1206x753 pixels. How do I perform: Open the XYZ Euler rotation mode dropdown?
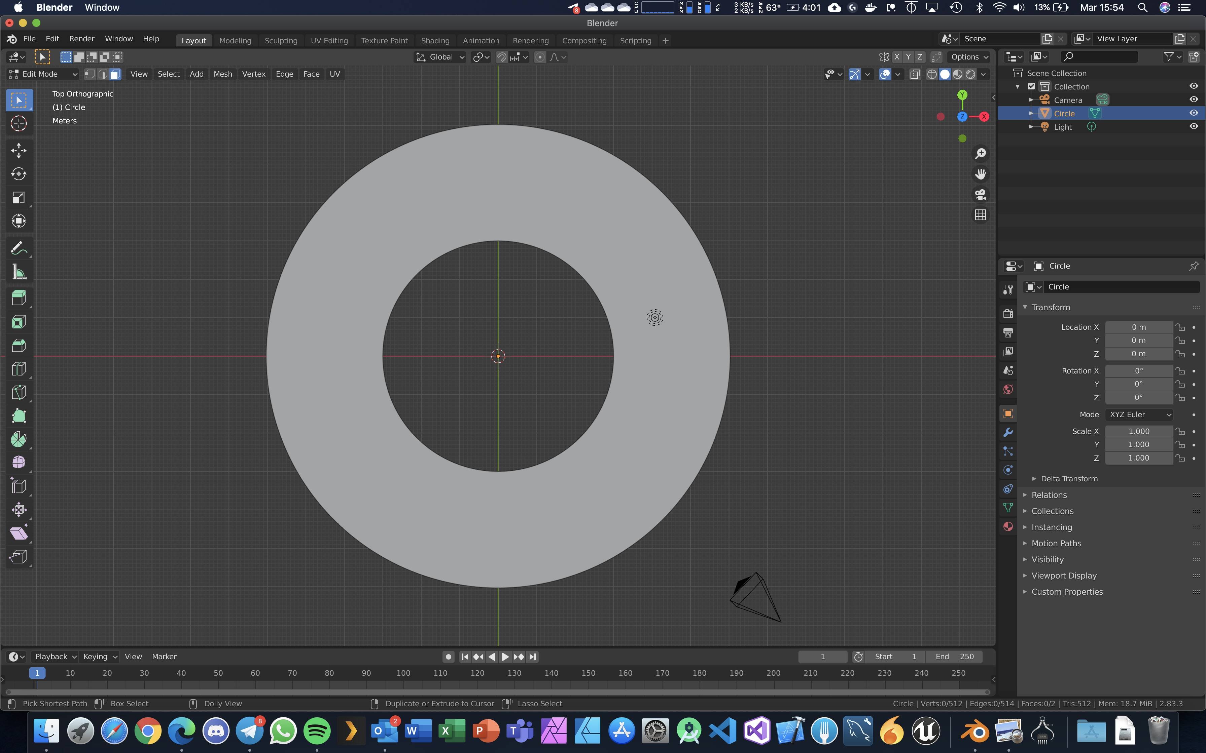1139,414
